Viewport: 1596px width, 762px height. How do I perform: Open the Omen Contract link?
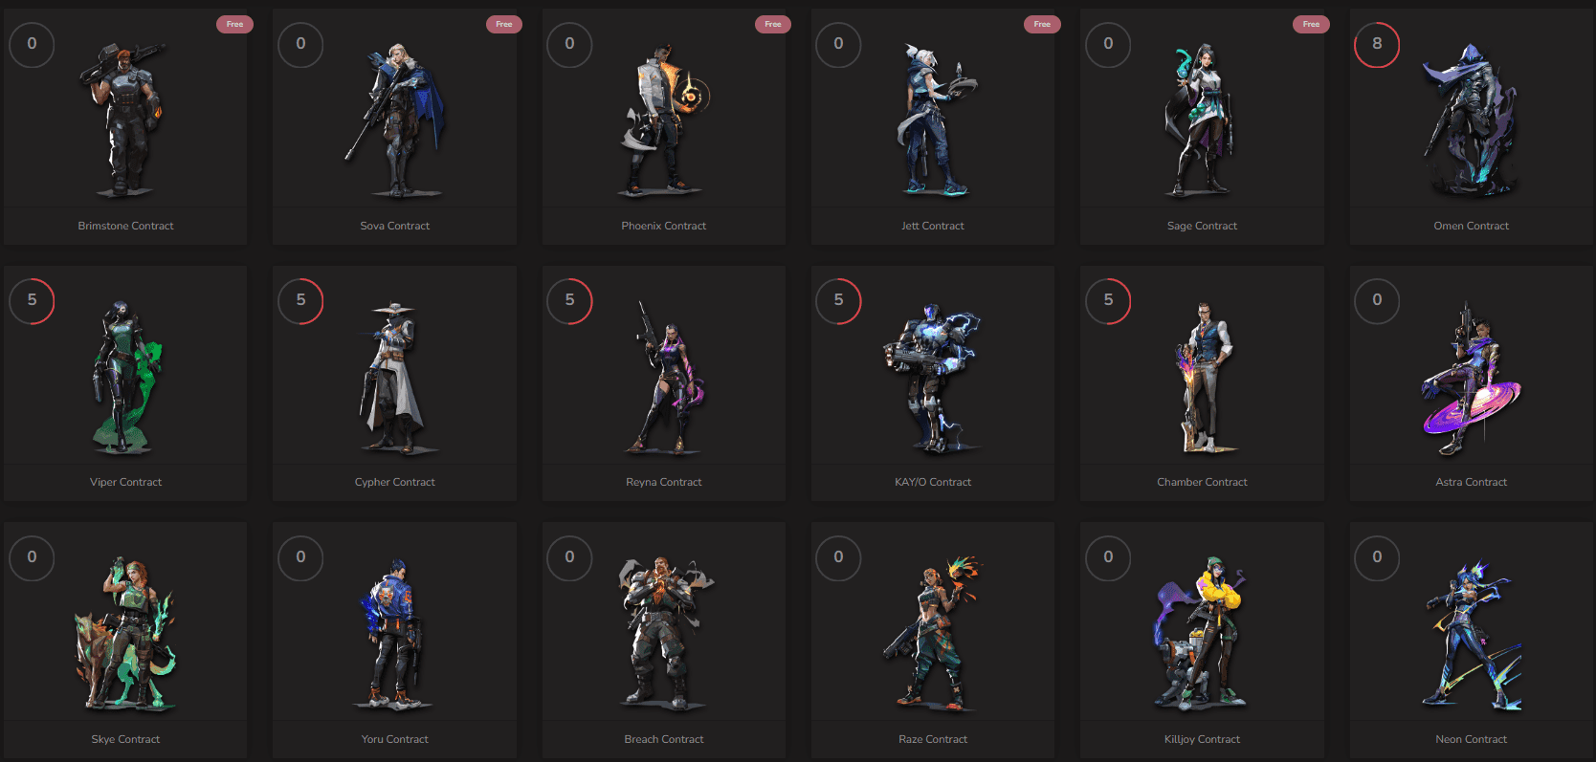pyautogui.click(x=1471, y=226)
